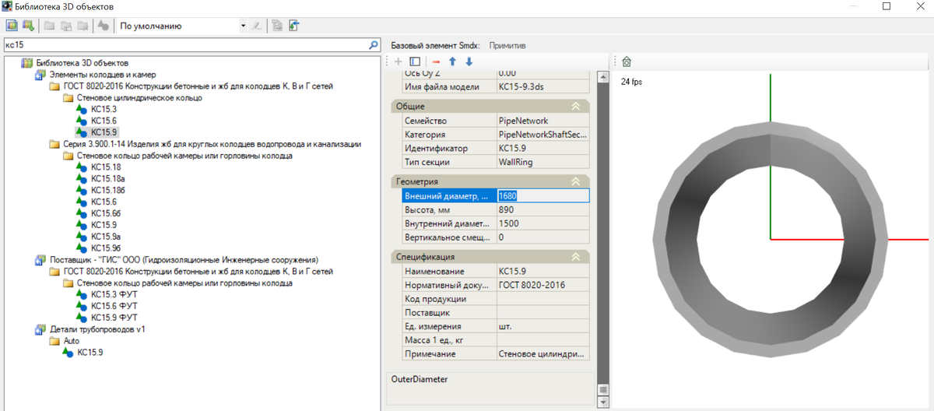Click the blue move-up arrow
This screenshot has width=934, height=411.
click(x=452, y=61)
